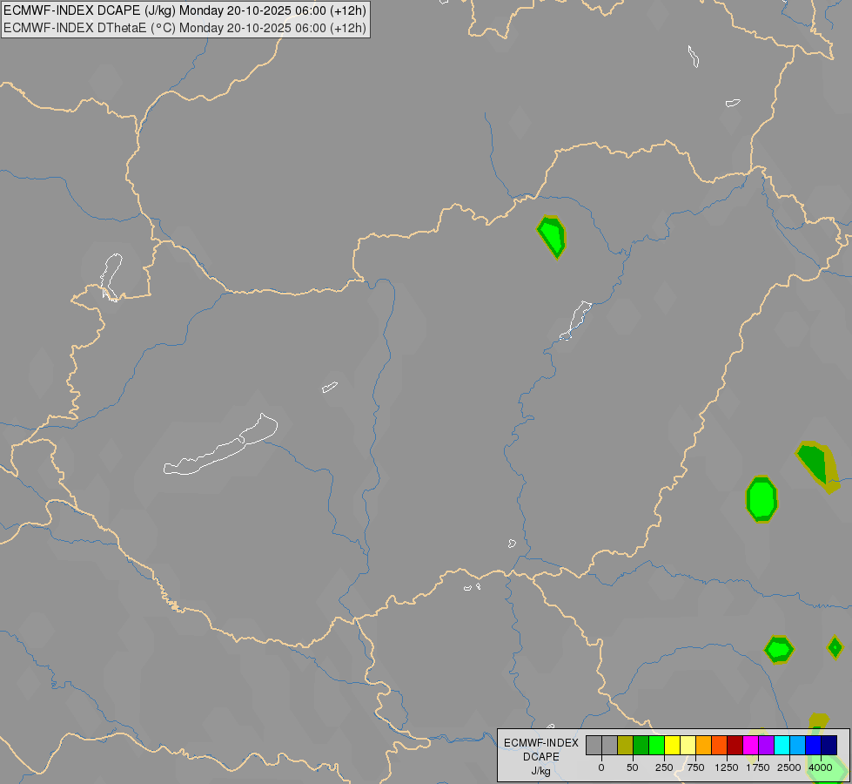
Task: Click the light blue legend swatch
Action: (798, 745)
